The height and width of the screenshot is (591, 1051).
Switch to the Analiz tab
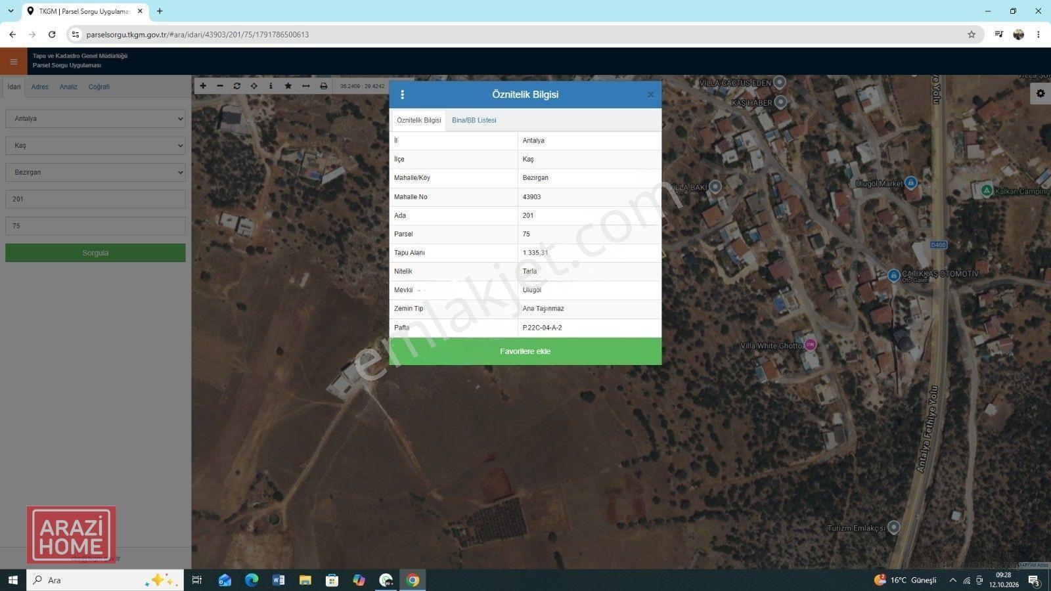(x=68, y=87)
